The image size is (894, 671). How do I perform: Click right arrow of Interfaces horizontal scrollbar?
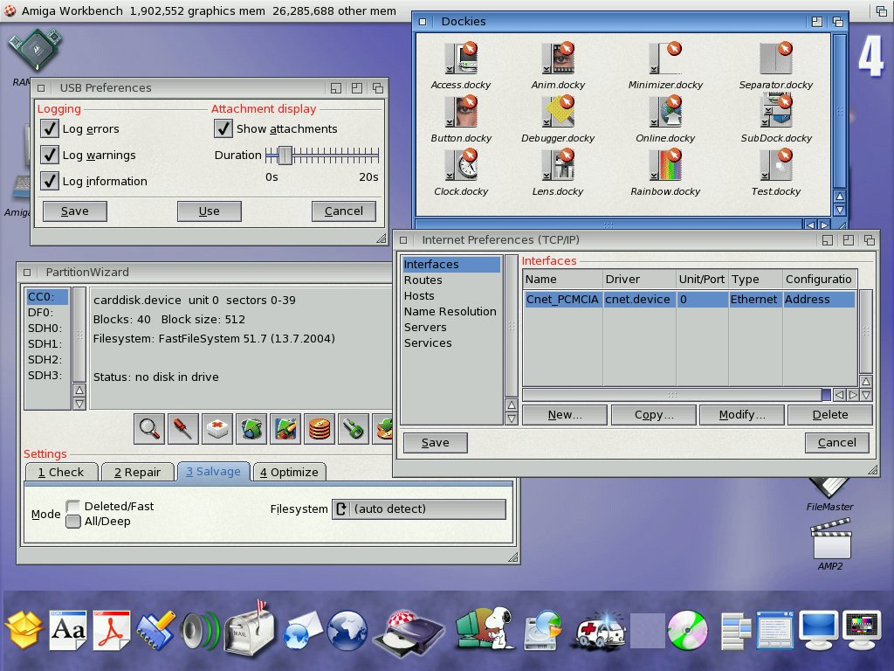tap(853, 394)
